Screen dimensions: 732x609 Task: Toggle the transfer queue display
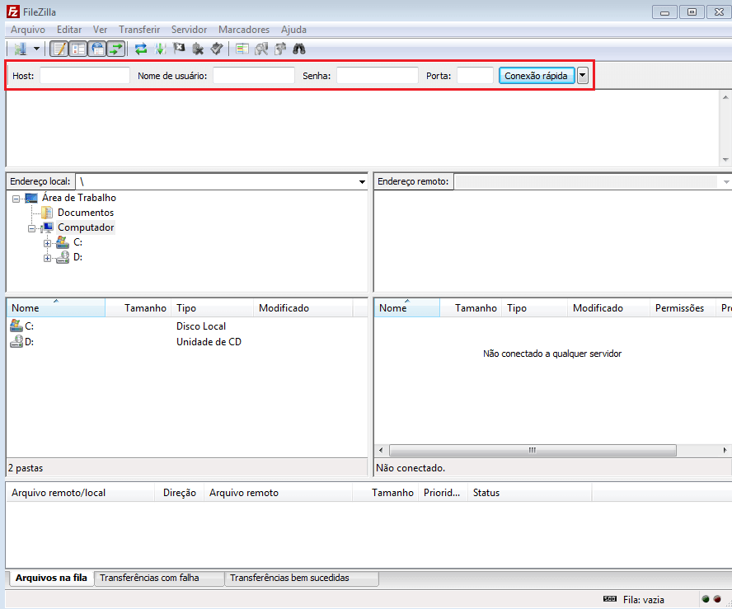pos(115,49)
